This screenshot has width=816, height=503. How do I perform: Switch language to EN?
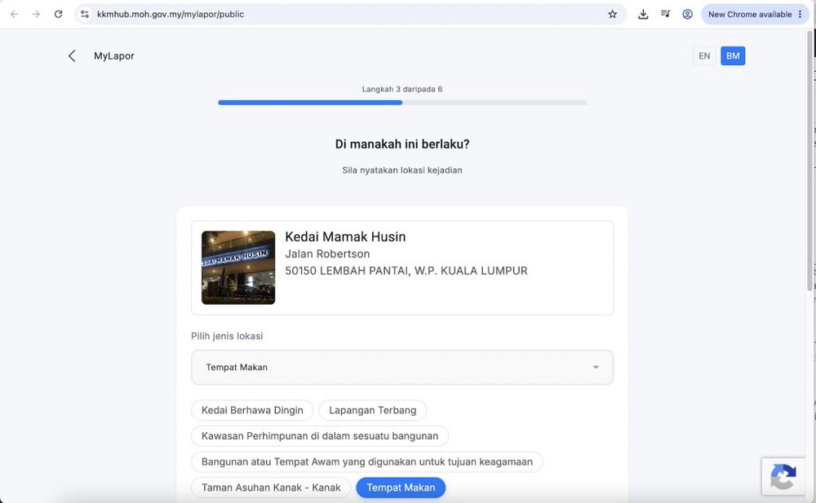[704, 55]
